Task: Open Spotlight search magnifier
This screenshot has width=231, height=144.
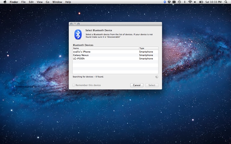Action: pyautogui.click(x=226, y=2)
